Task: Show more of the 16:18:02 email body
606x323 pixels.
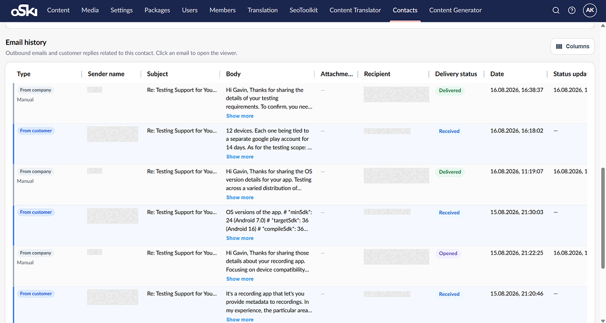Action: point(240,156)
